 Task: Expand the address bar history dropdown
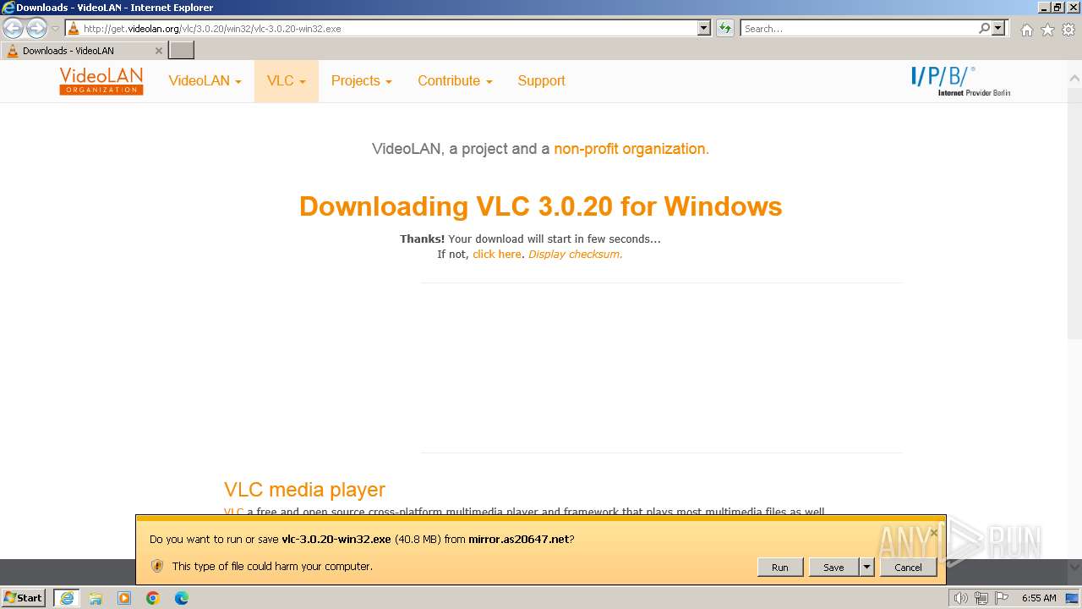pyautogui.click(x=704, y=28)
